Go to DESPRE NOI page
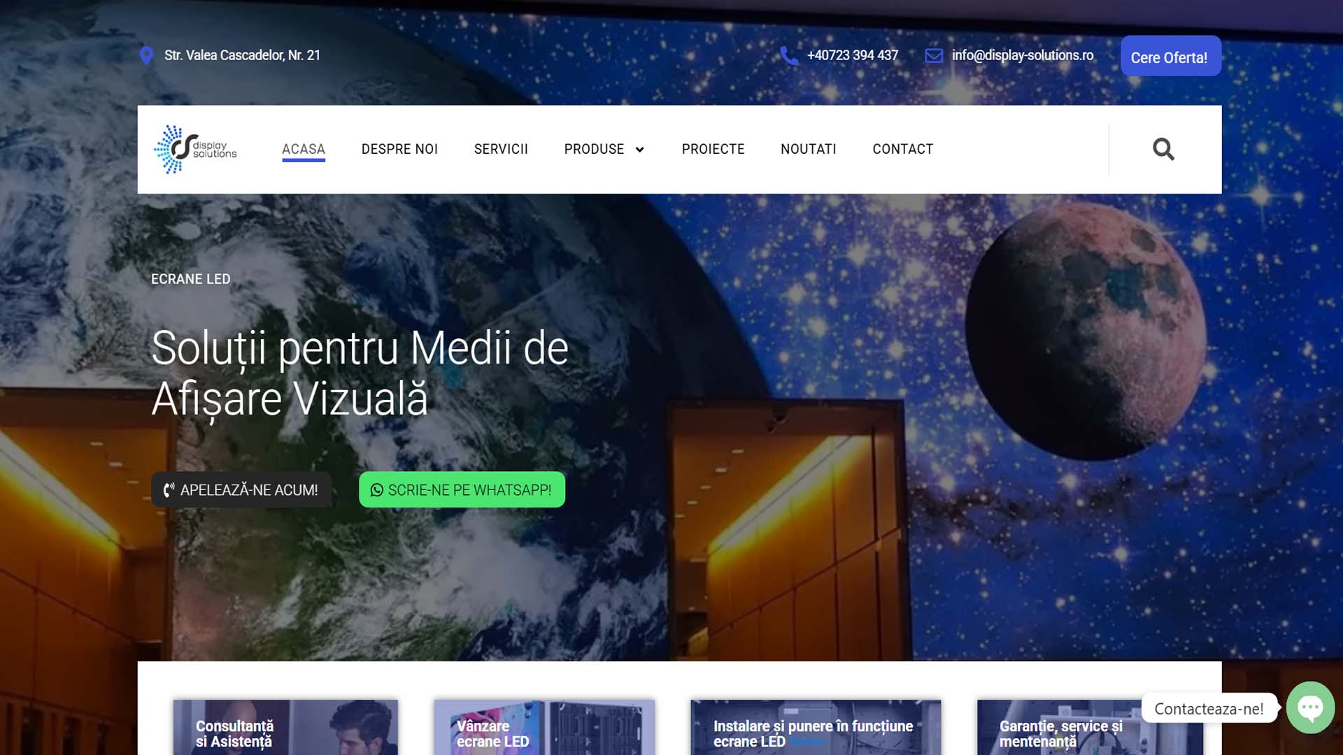The height and width of the screenshot is (755, 1343). (399, 149)
